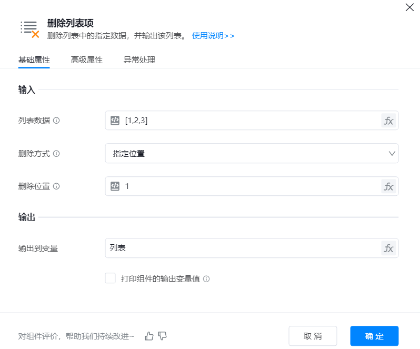Open the 使用说明 link
Viewport: 420px width, 349px height.
(213, 36)
